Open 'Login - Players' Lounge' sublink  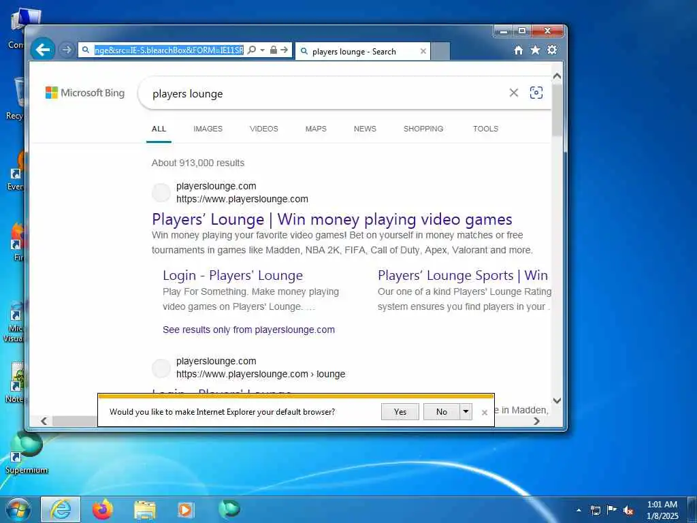(233, 275)
